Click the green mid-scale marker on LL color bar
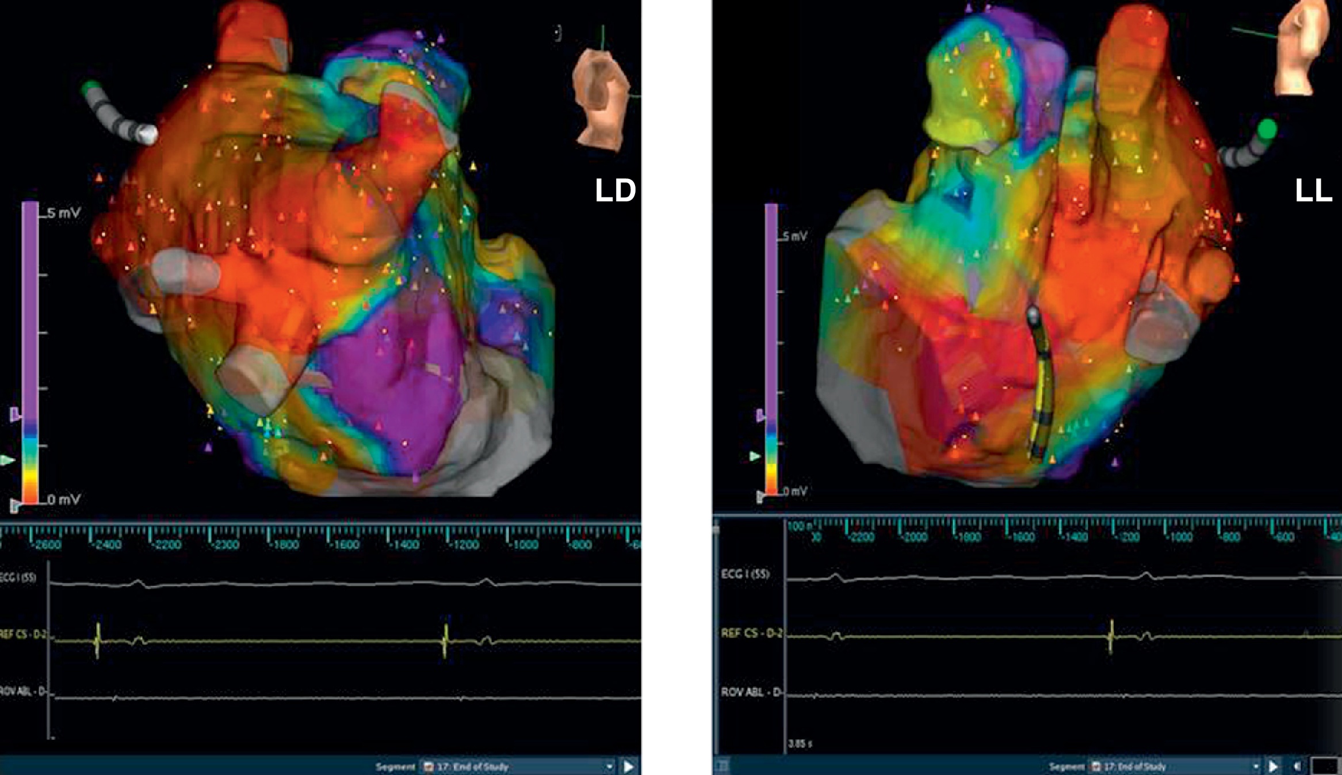Screen dimensions: 1342x775 [x=755, y=456]
